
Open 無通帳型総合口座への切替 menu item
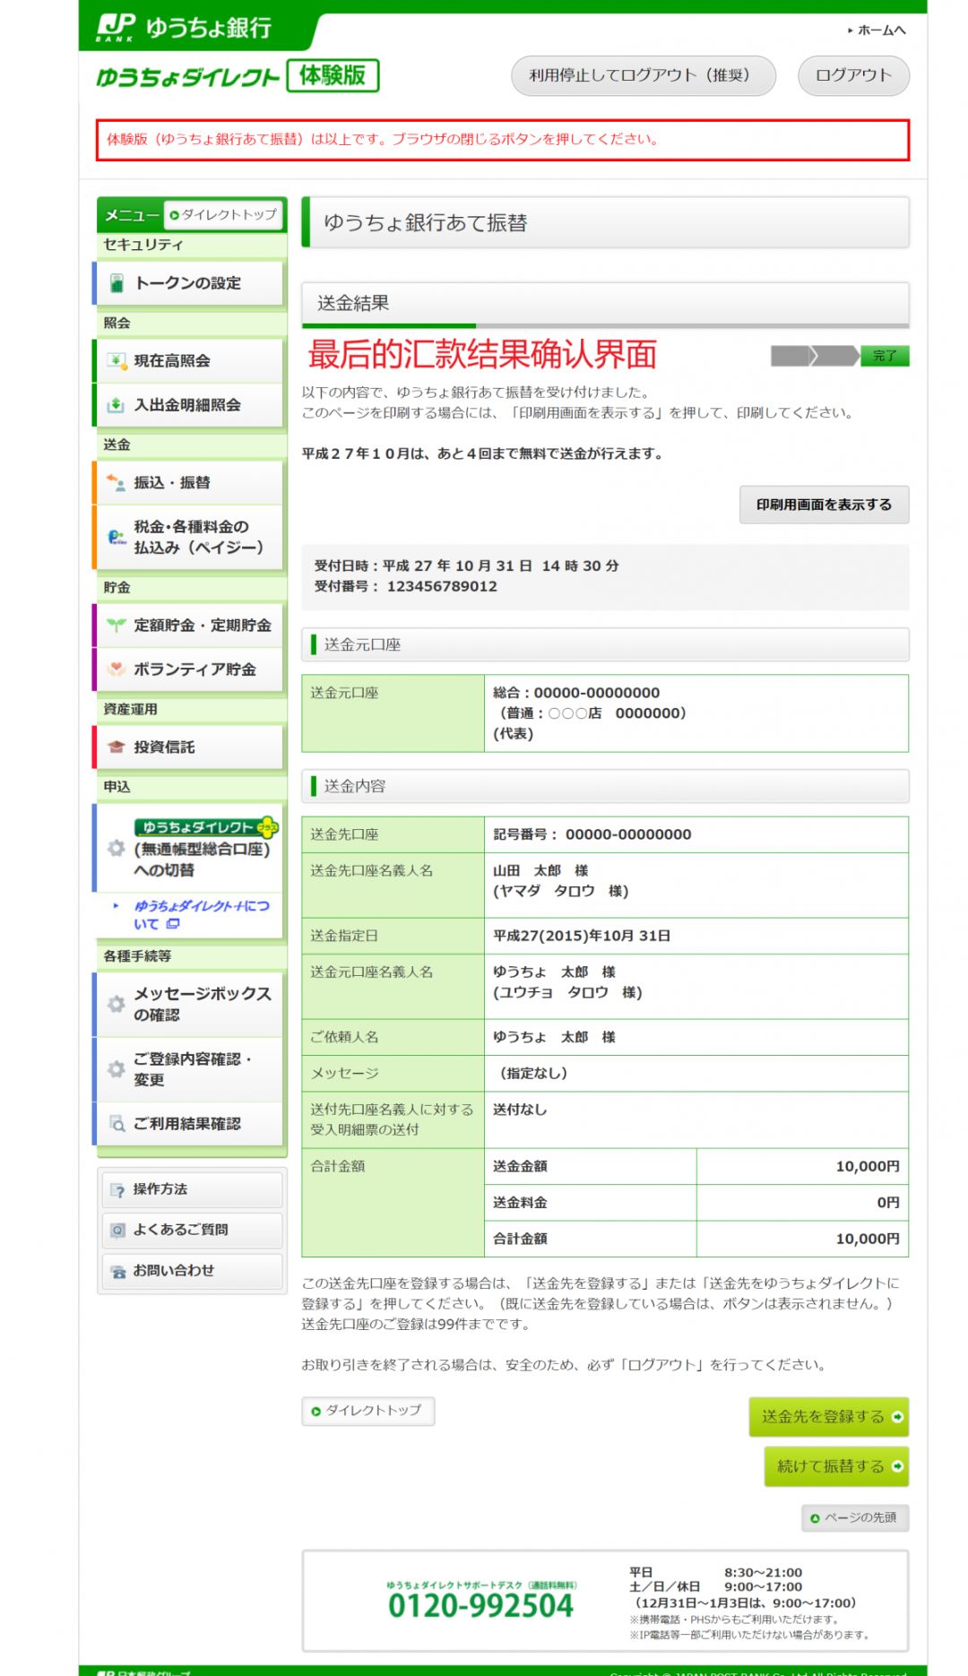(189, 848)
